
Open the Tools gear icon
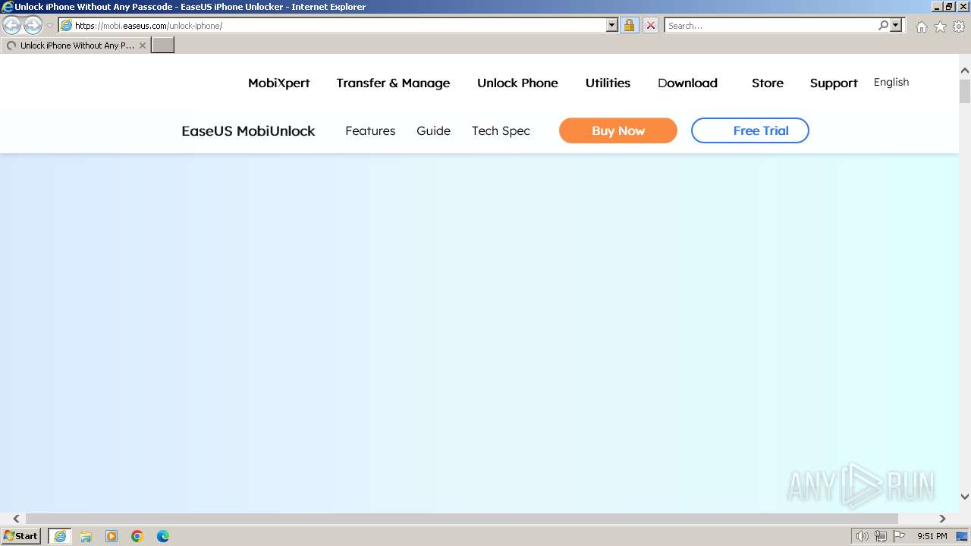[959, 27]
